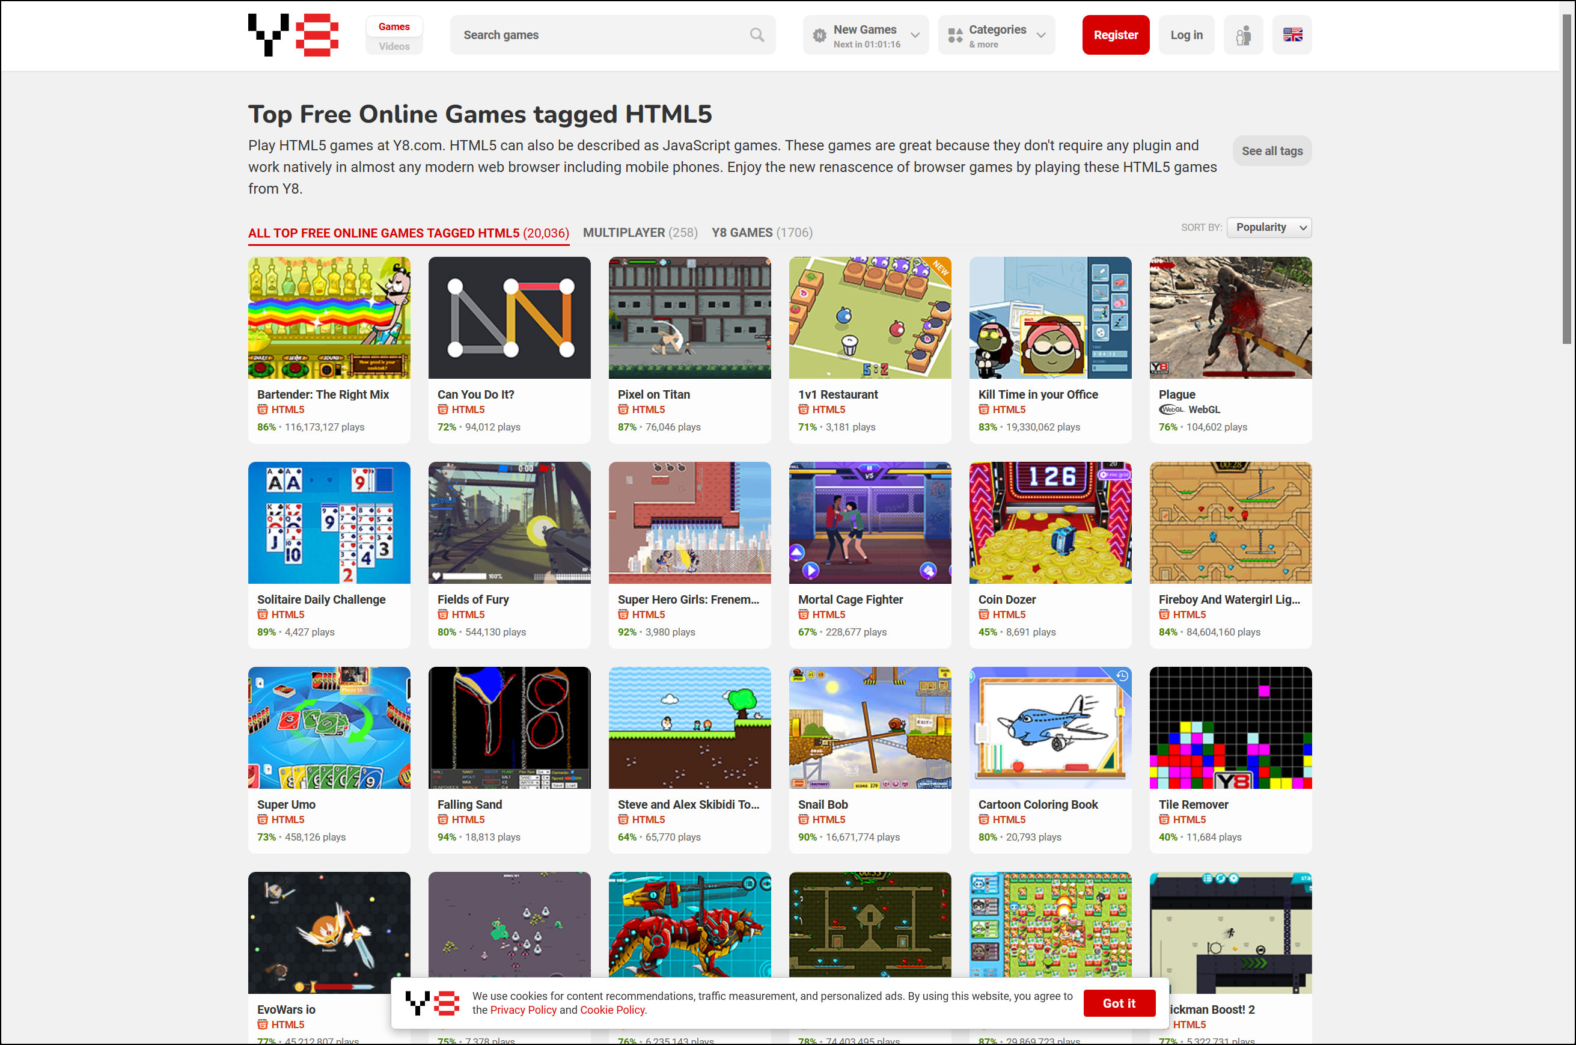
Task: Expand the New Games dropdown chevron
Action: coord(915,35)
